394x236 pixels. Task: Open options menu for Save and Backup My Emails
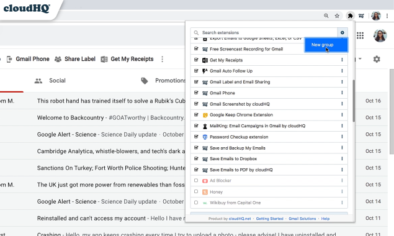pos(342,148)
